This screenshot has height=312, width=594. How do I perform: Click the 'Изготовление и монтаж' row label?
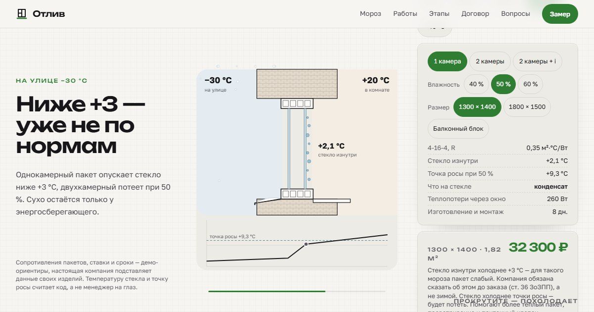tap(466, 212)
